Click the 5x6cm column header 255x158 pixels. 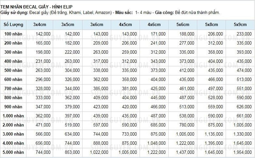[183, 25]
